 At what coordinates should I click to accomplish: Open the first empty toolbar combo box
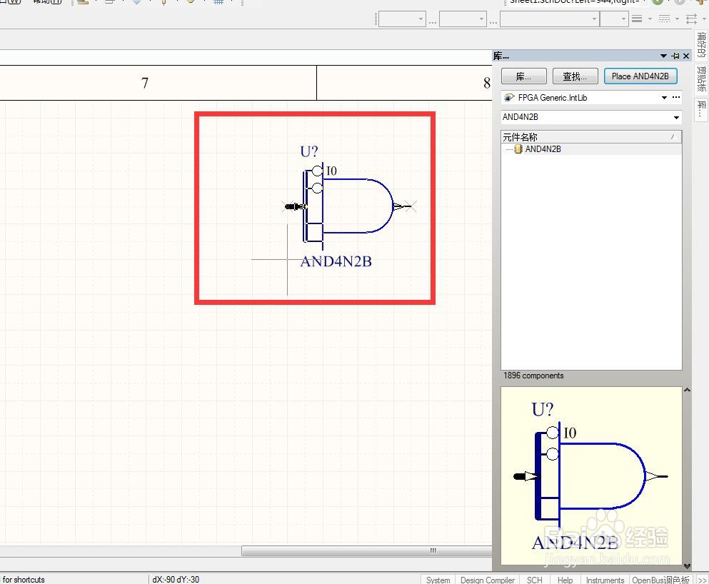[x=402, y=19]
